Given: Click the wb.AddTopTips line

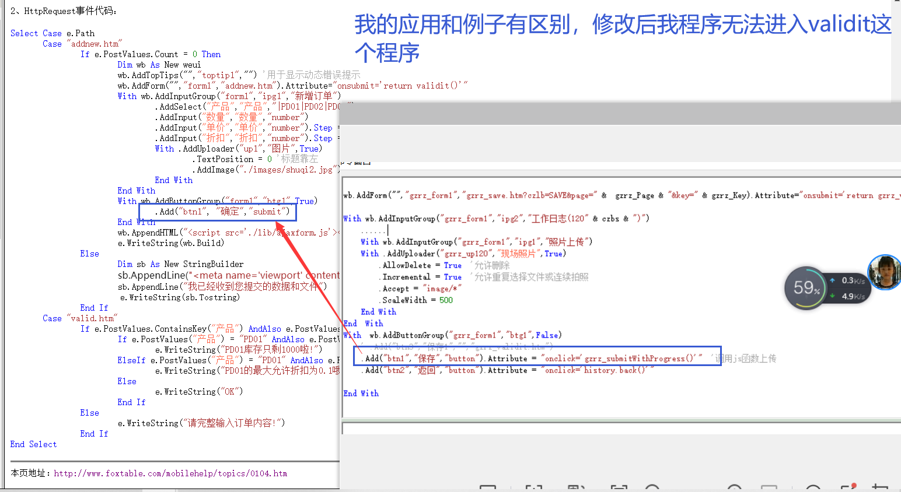Looking at the screenshot, I should pyautogui.click(x=239, y=75).
